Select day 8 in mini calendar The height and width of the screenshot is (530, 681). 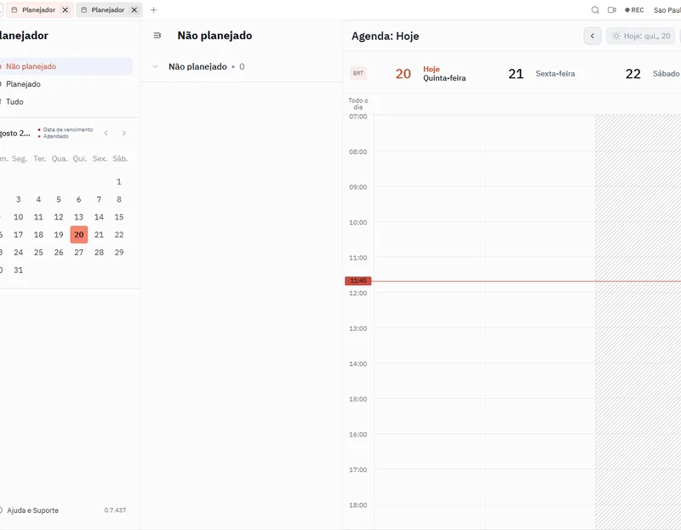click(119, 200)
